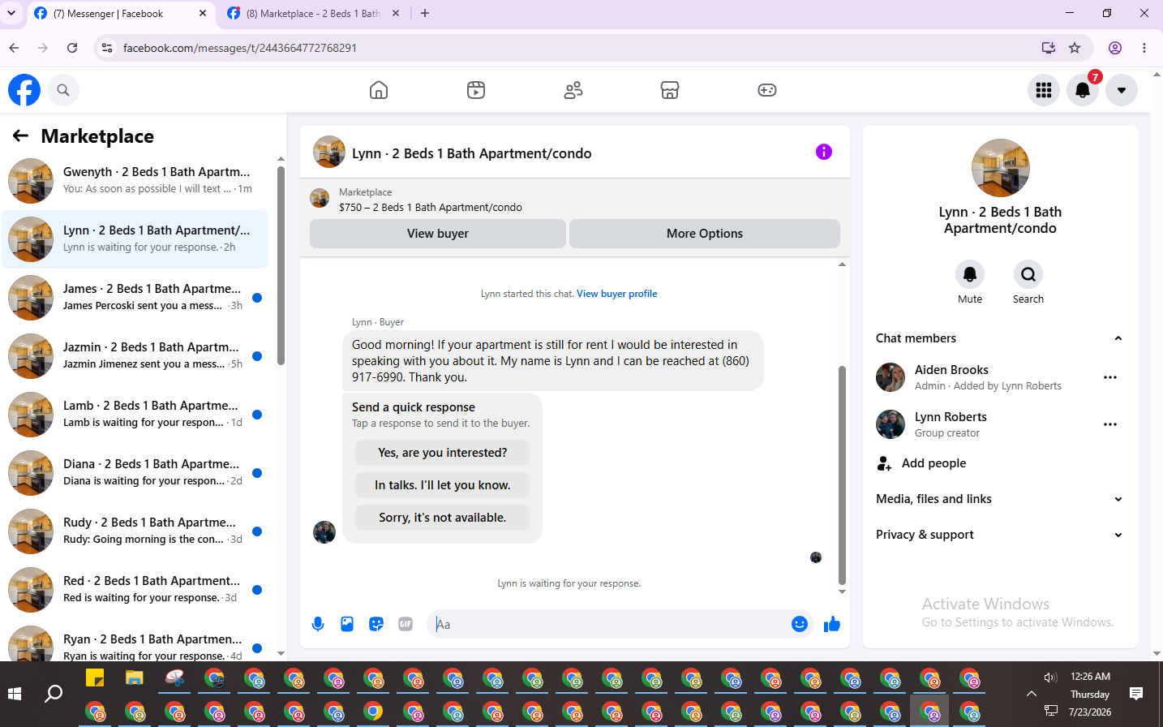
Task: Open Gwenyth conversation in Marketplace list
Action: click(135, 180)
